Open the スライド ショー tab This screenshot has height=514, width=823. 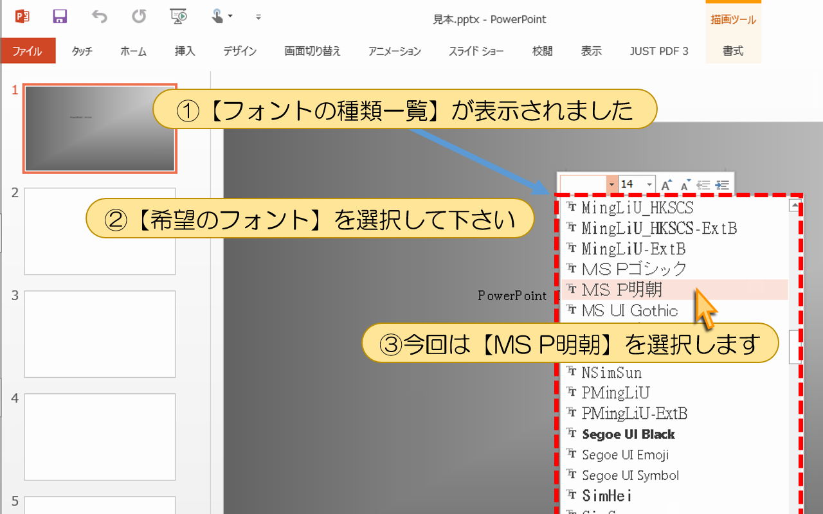tap(476, 51)
